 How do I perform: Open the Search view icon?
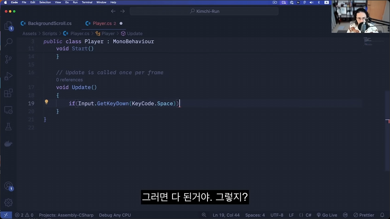pyautogui.click(x=8, y=42)
